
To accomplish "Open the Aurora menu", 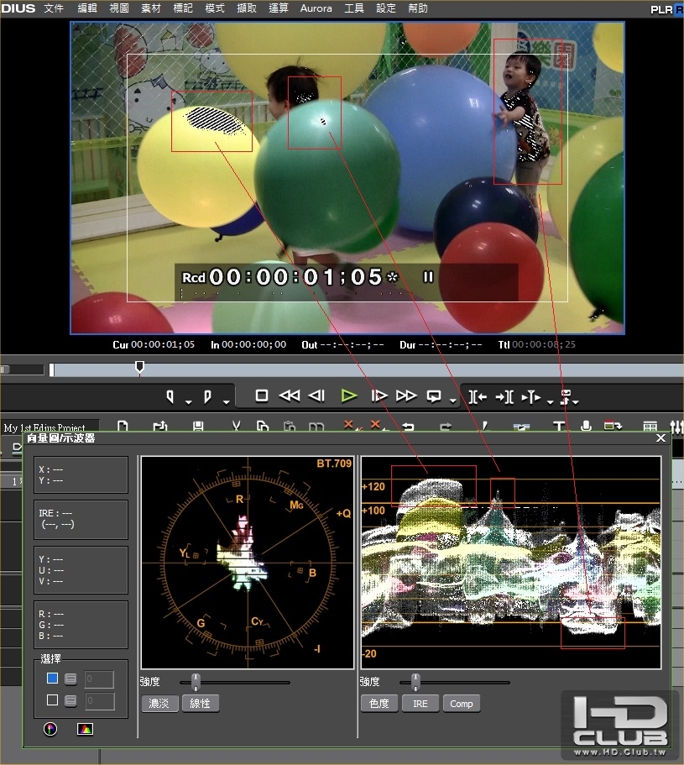I will pyautogui.click(x=316, y=8).
